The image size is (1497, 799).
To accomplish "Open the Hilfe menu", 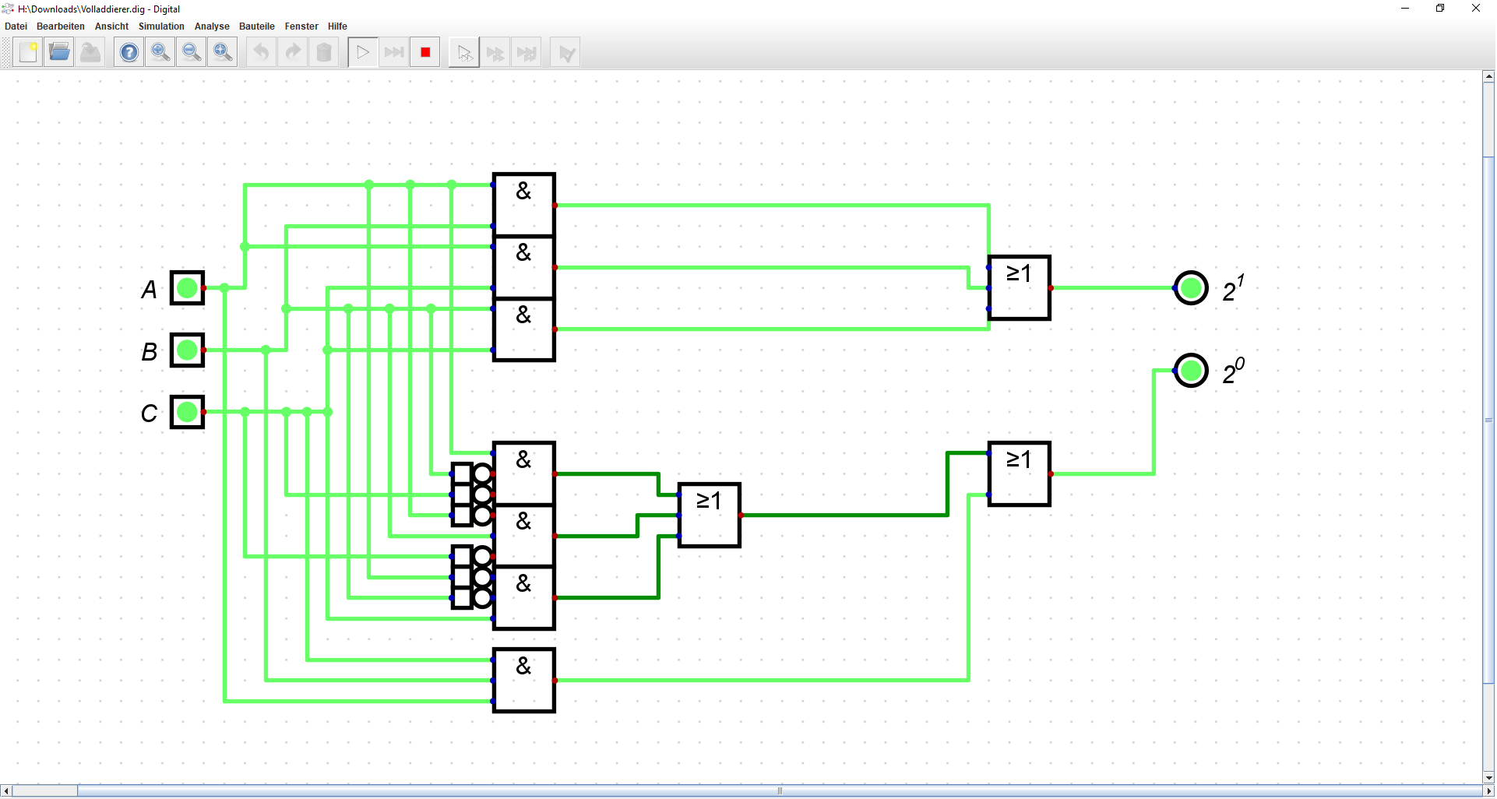I will click(x=337, y=26).
